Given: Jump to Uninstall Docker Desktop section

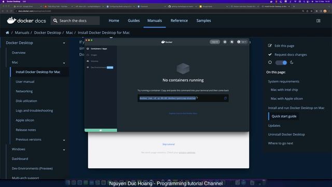Looking at the screenshot, I should click(x=286, y=135).
